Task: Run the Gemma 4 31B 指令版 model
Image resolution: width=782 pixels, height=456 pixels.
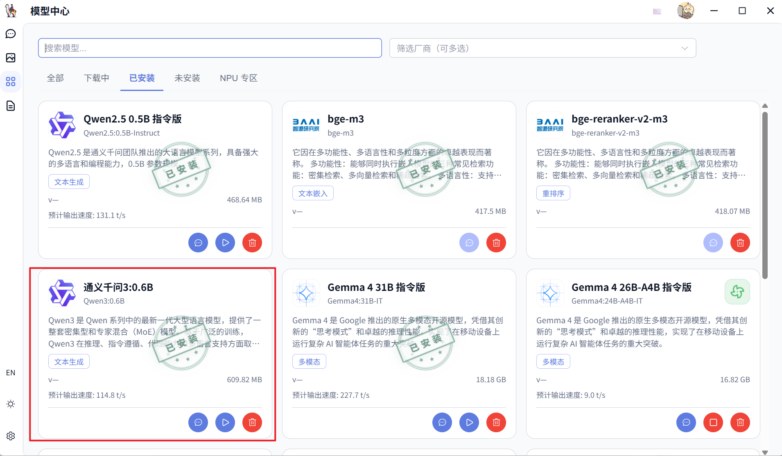Action: [469, 422]
